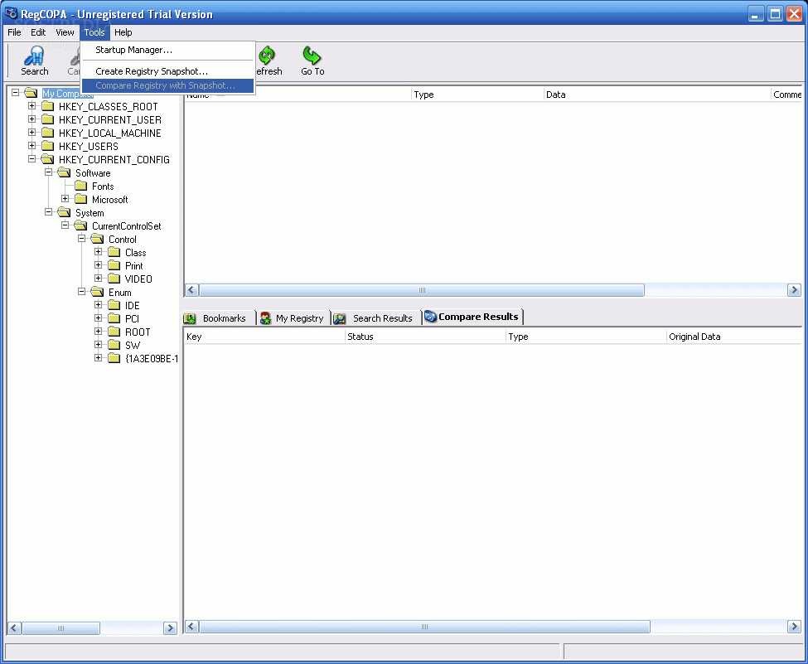Click the Bookmarks tab icon

tap(190, 318)
